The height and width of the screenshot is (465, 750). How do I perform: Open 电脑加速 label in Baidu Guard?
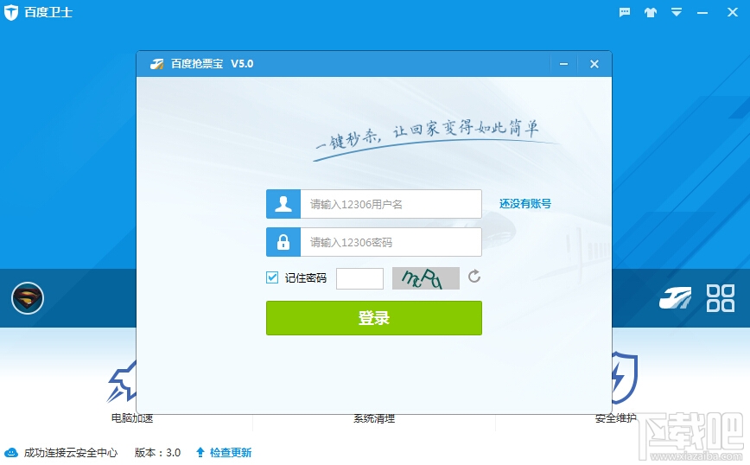(132, 418)
